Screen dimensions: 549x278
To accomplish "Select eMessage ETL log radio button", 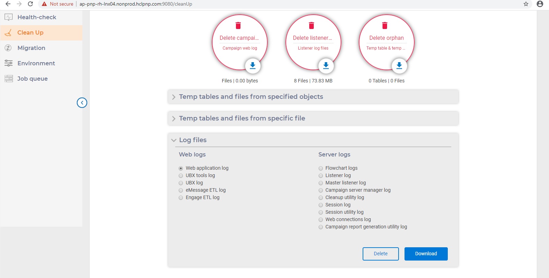I will [x=181, y=190].
